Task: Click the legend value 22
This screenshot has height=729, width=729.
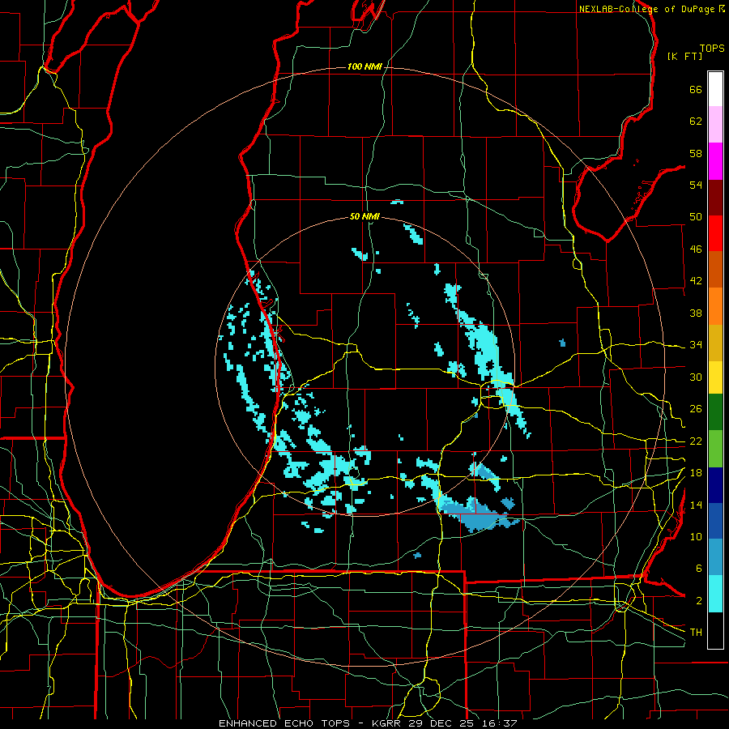Action: (696, 441)
